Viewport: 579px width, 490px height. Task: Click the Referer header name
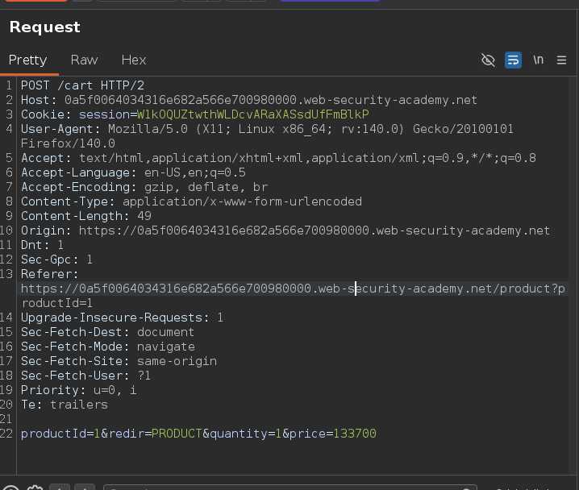pyautogui.click(x=49, y=274)
